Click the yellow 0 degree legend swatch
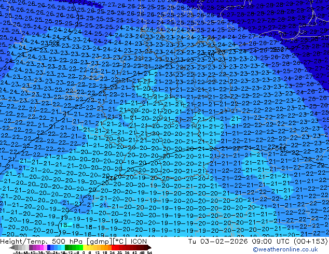Viewport: 329px width, 254px height. click(x=85, y=247)
